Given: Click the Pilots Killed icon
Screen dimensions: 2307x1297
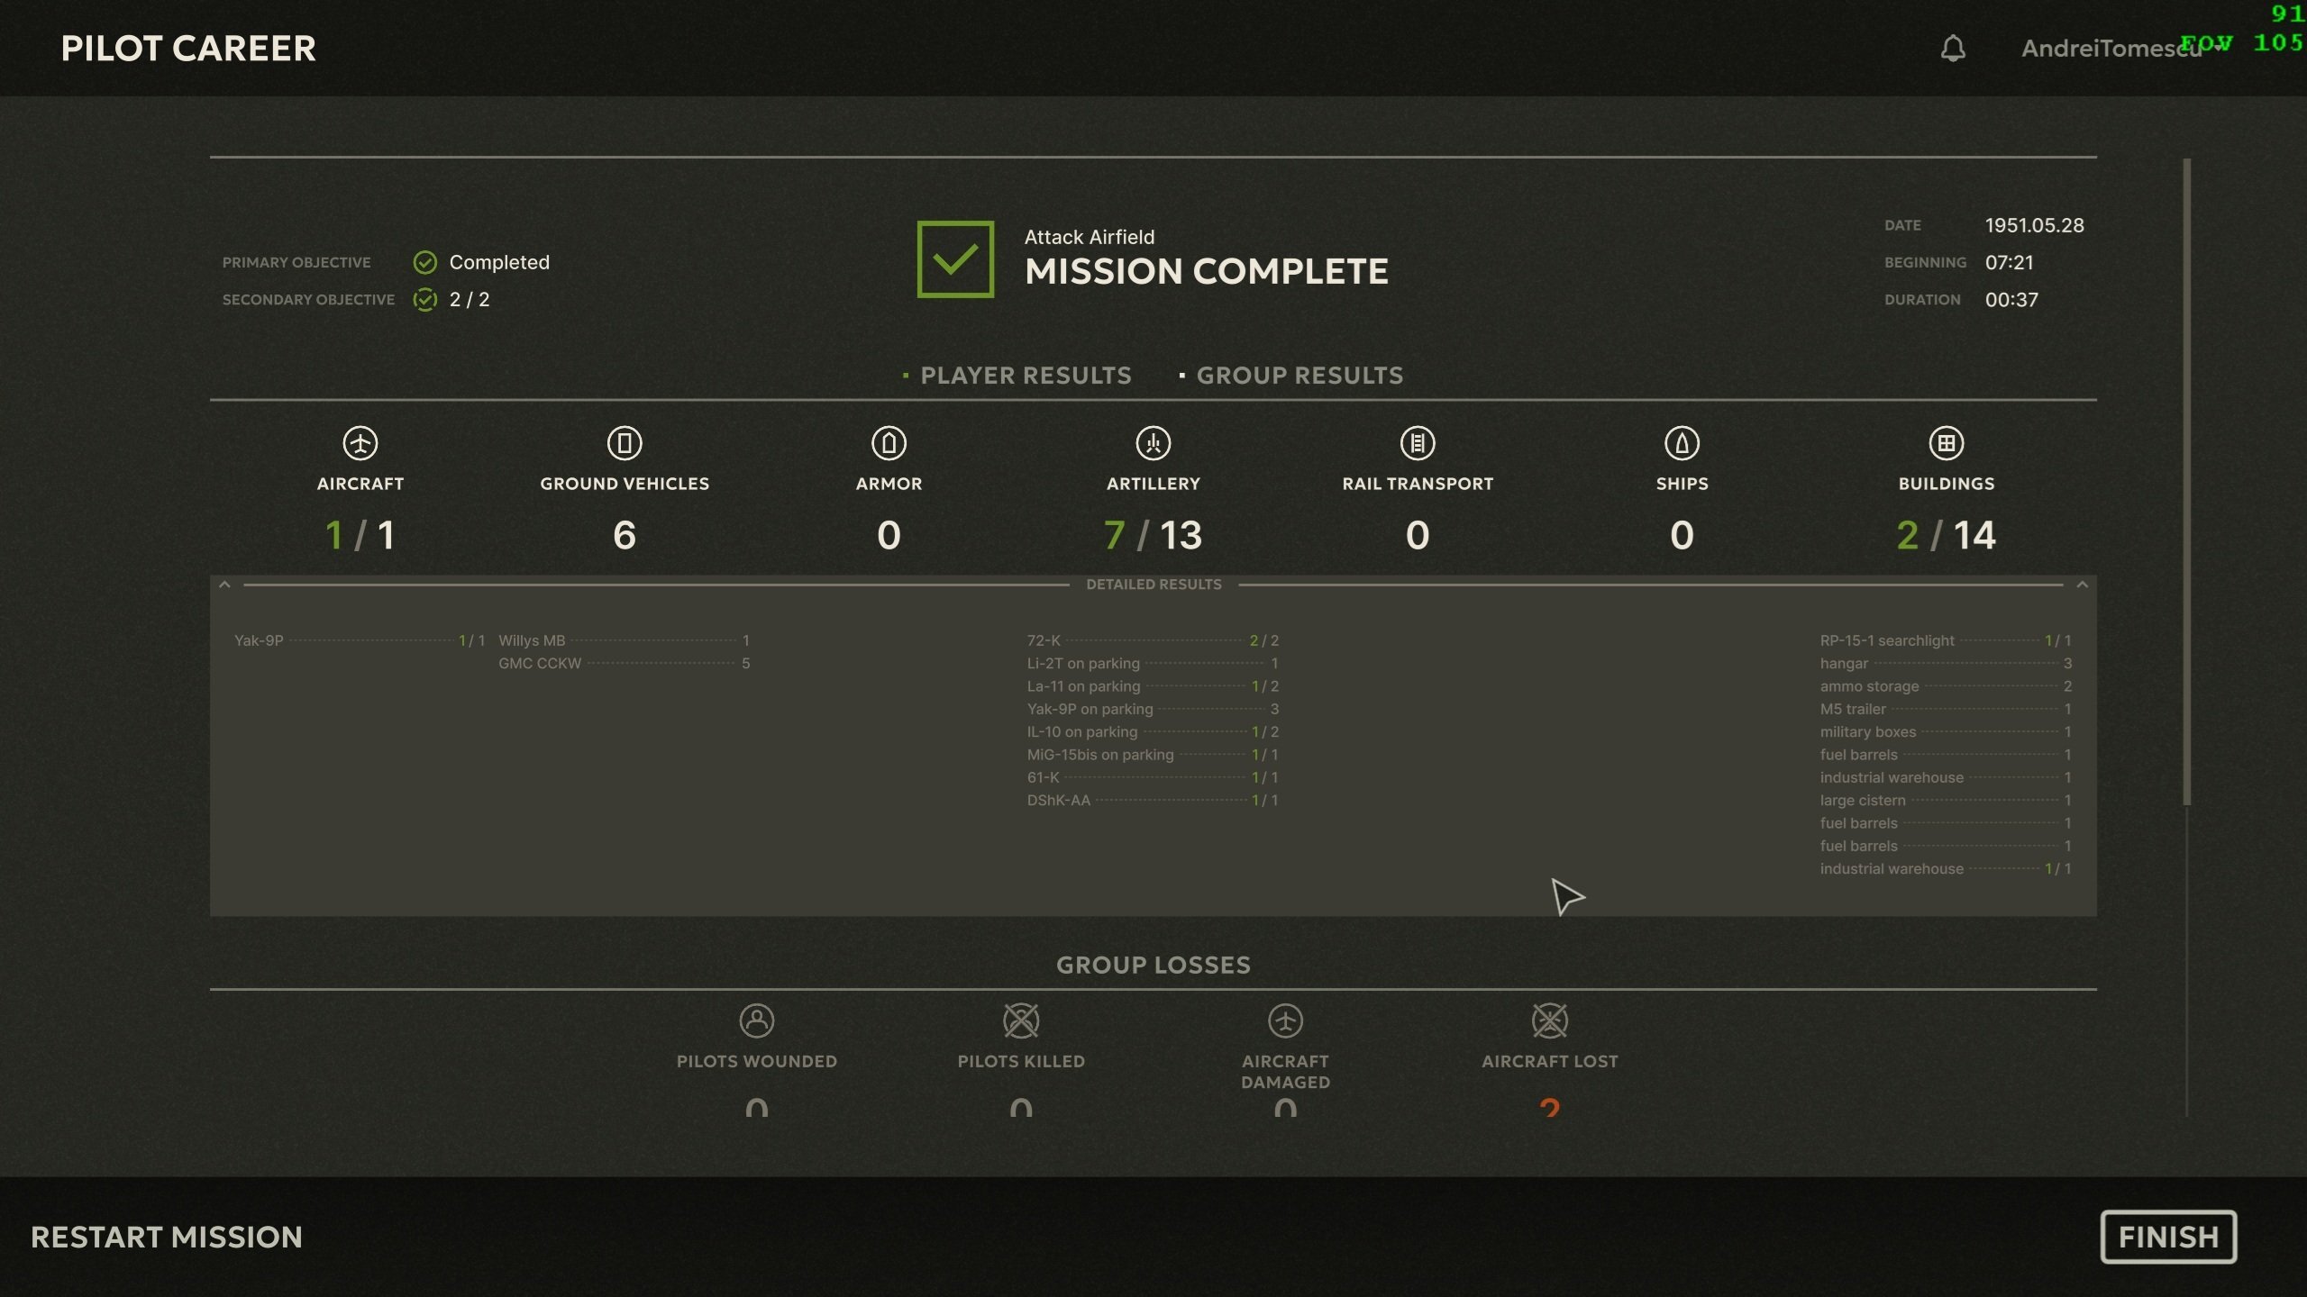Looking at the screenshot, I should tap(1021, 1020).
